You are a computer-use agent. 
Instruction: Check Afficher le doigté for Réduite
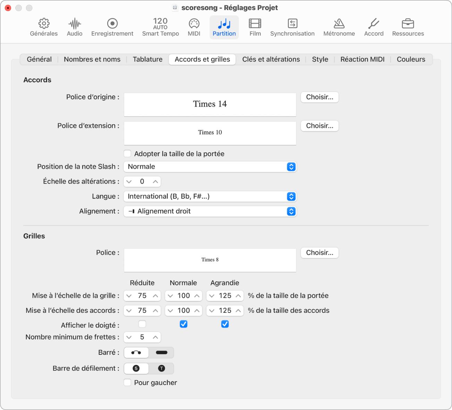(142, 324)
